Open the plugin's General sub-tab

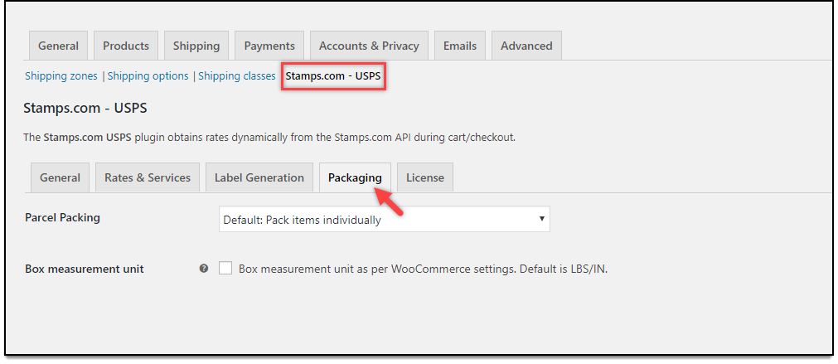pos(60,177)
